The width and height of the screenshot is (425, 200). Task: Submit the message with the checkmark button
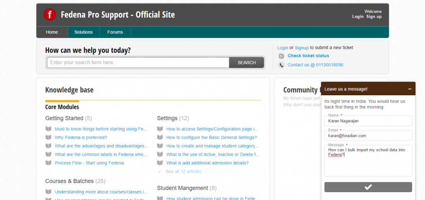coord(368,187)
